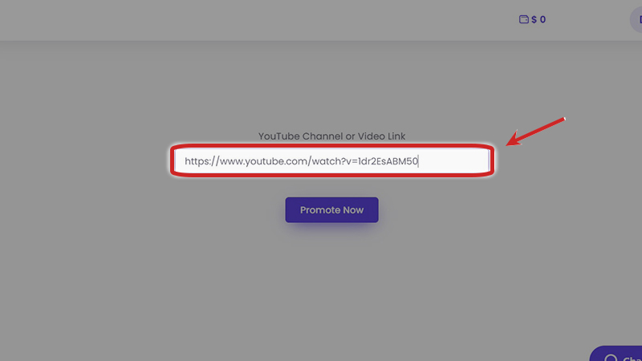Click the left padding inside the link field

pyautogui.click(x=180, y=161)
